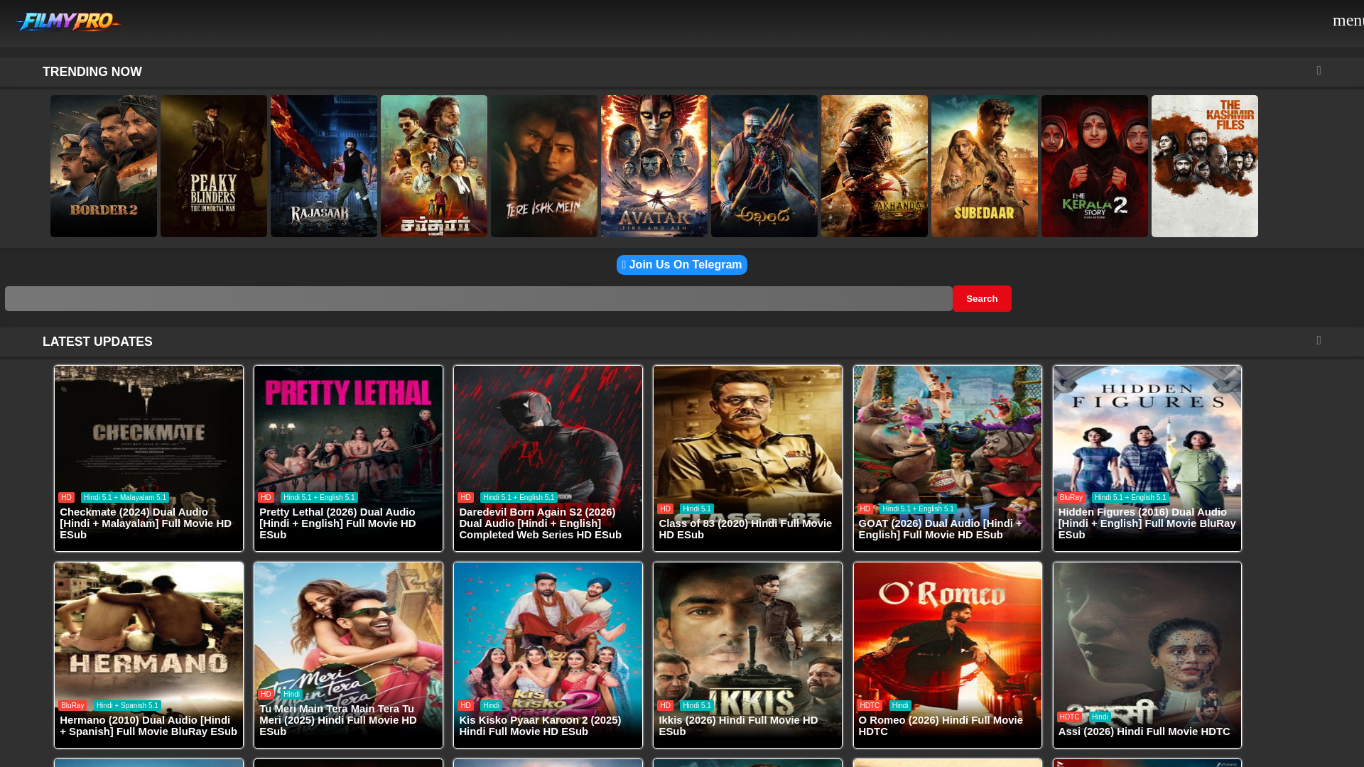Click Hindi 5.1 + Malayalam 5.1 tag
Screen dimensions: 1364x767
tap(124, 498)
